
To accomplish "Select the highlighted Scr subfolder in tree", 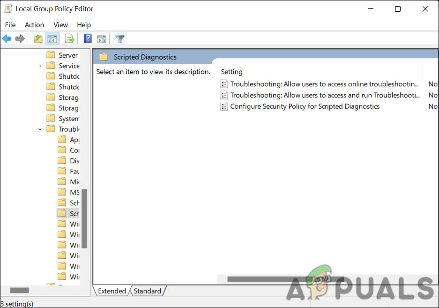I will coord(68,214).
